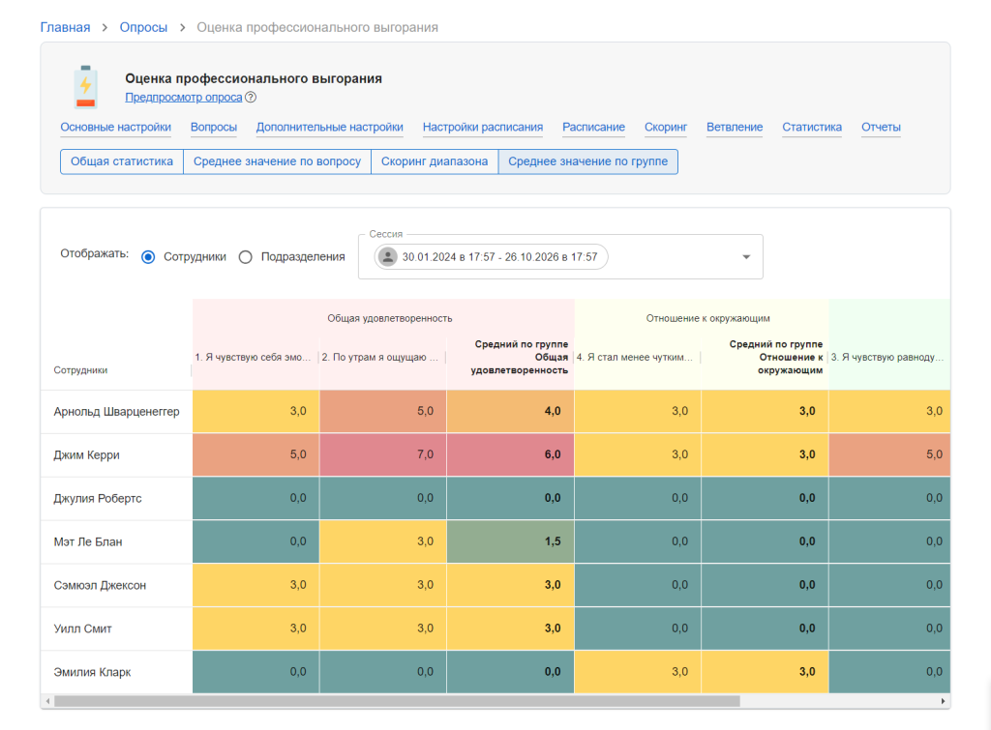The image size is (991, 730).
Task: Go to the Отчеты tab
Action: point(881,128)
